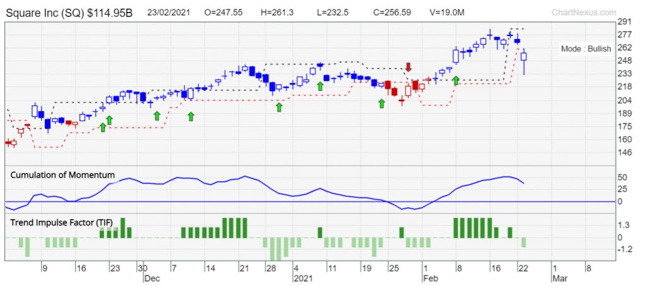This screenshot has height=286, width=645.
Task: Click the 19 date label on axis
Action: (x=367, y=268)
